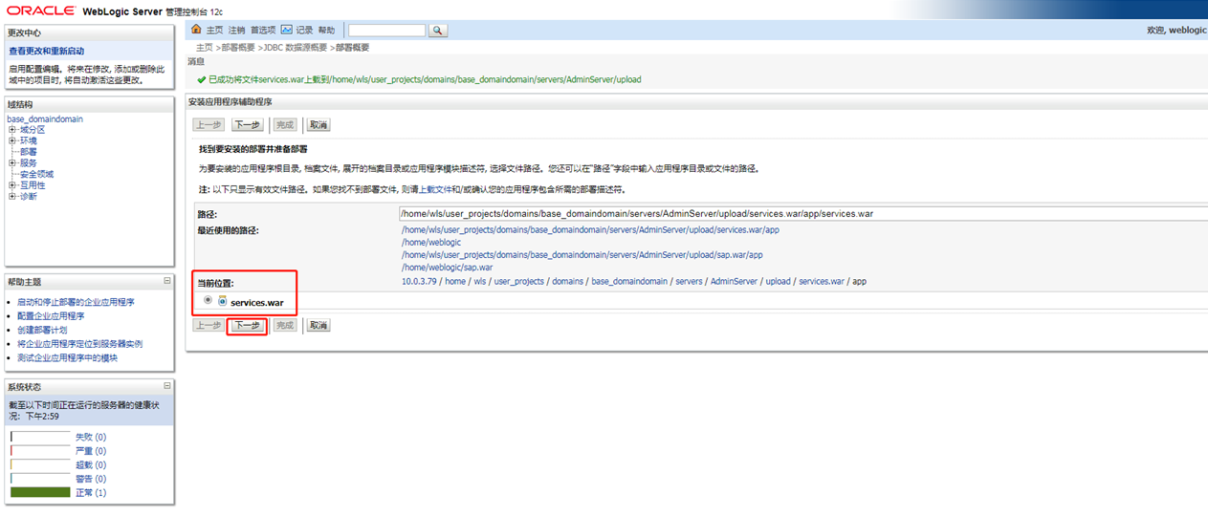Open help topic 测试企业应用程序中的模块

click(x=67, y=358)
